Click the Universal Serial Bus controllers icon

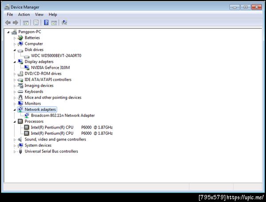point(20,151)
